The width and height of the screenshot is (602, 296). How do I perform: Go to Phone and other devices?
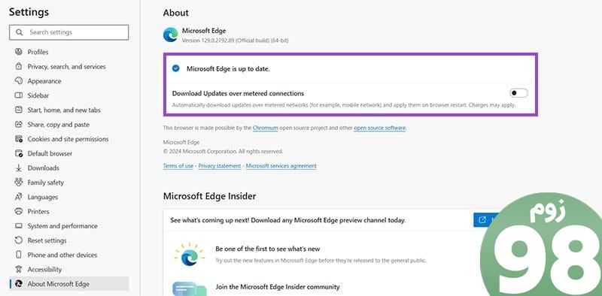click(x=62, y=255)
